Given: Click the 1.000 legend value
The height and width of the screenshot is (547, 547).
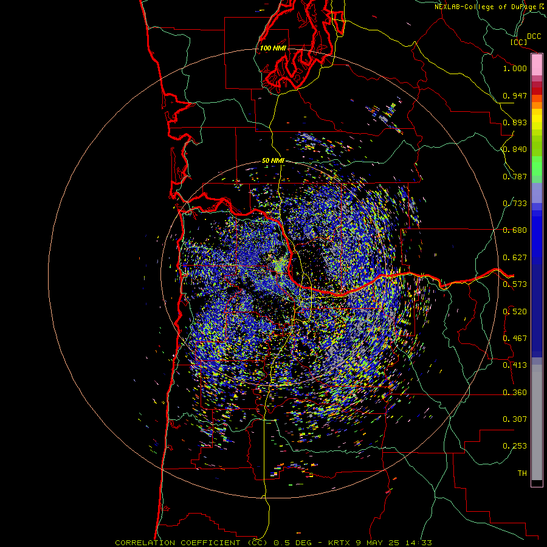Looking at the screenshot, I should click(515, 68).
